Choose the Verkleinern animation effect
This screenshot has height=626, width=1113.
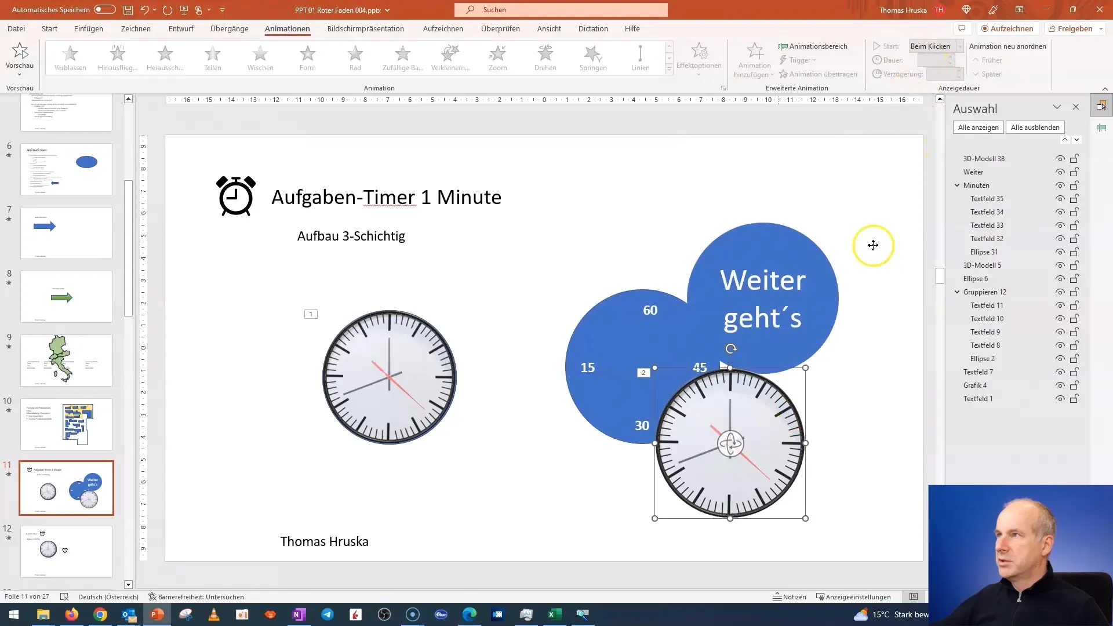(x=450, y=58)
